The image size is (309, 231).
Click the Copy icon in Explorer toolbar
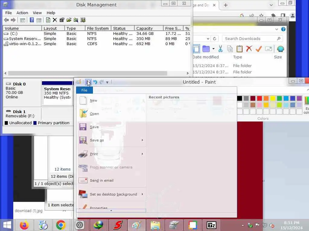pos(230,49)
